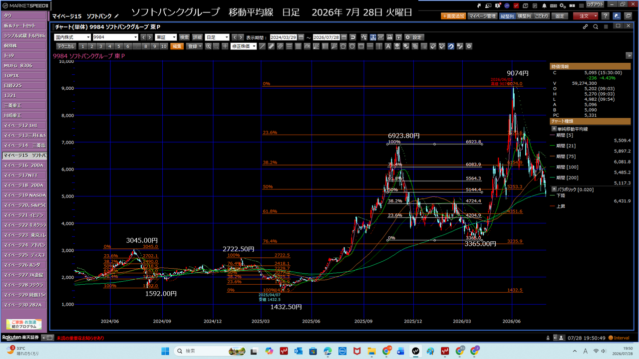Image resolution: width=639 pixels, height=359 pixels.
Task: Open the 9984 stock code dropdown
Action: pos(115,37)
